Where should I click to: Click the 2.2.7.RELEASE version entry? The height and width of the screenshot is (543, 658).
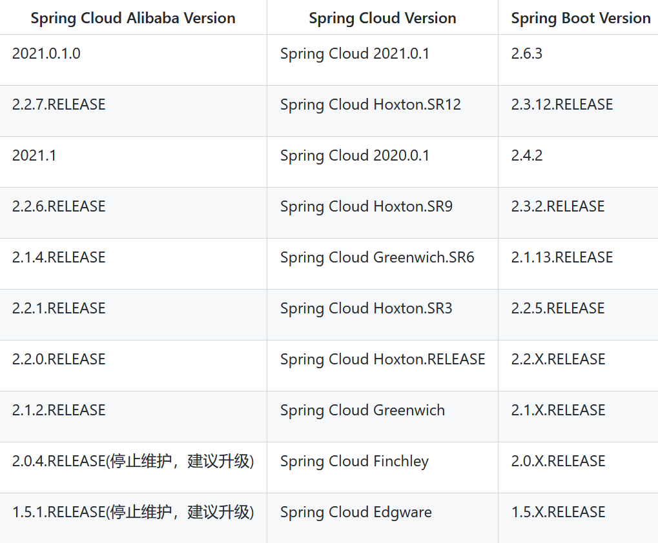point(58,104)
